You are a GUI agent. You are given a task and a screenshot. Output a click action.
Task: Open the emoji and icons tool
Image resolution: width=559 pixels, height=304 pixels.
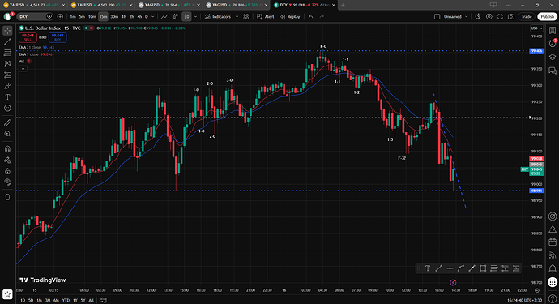click(x=7, y=108)
